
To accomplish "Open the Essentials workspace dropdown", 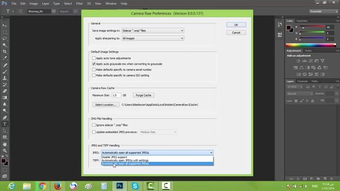I will coord(324,11).
